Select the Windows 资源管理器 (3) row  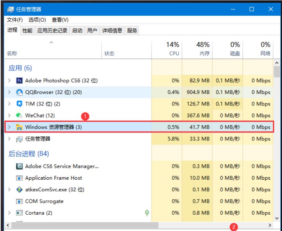pos(139,127)
